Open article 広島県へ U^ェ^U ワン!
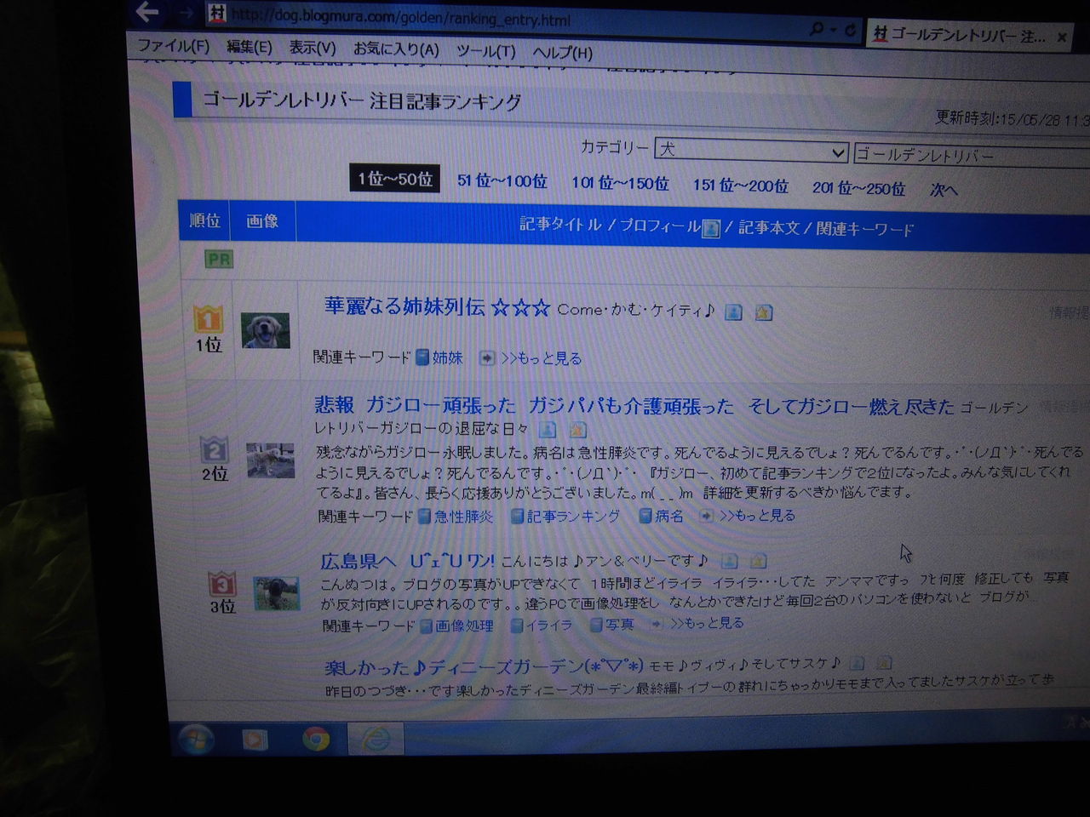The width and height of the screenshot is (1090, 817). tap(406, 561)
